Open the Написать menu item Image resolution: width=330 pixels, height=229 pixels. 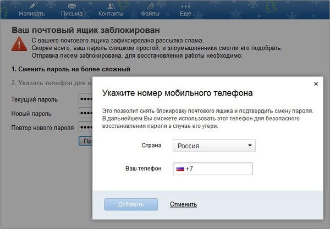32,13
